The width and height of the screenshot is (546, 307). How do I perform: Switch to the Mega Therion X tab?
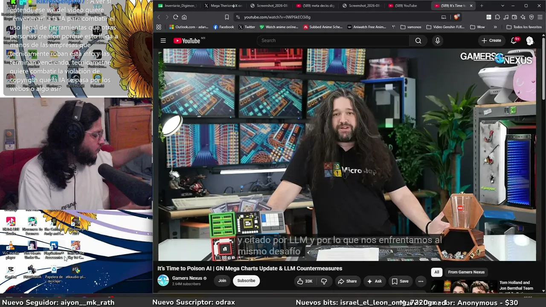(x=223, y=6)
